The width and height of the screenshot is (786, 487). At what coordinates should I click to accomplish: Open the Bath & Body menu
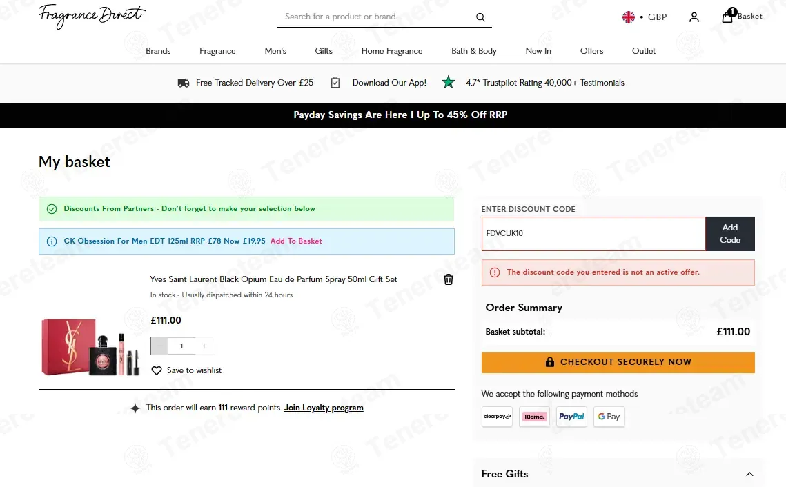(473, 50)
